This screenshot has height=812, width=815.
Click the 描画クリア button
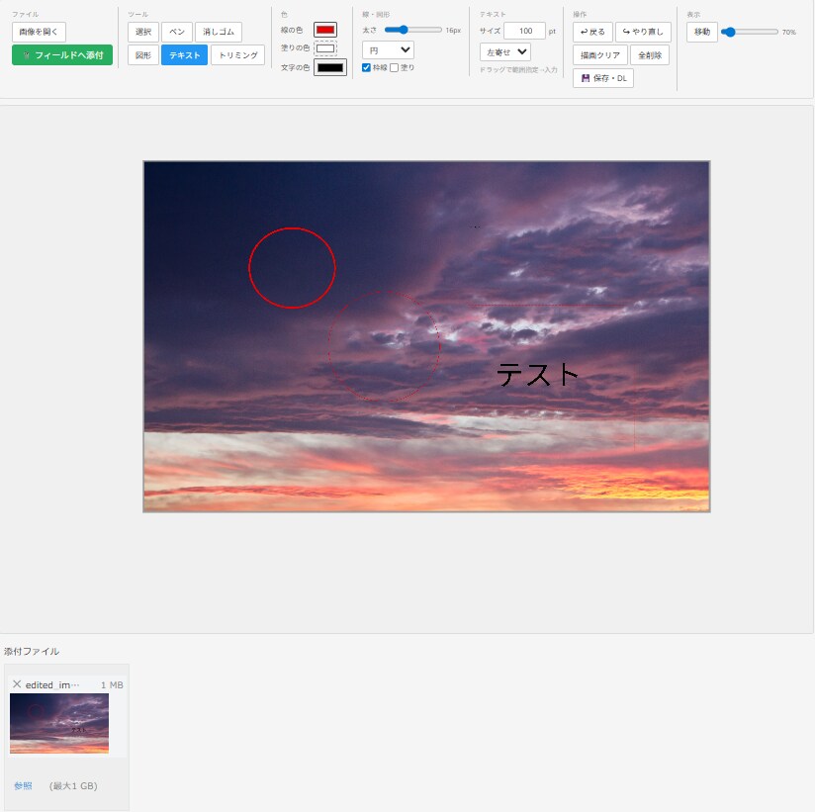(600, 55)
